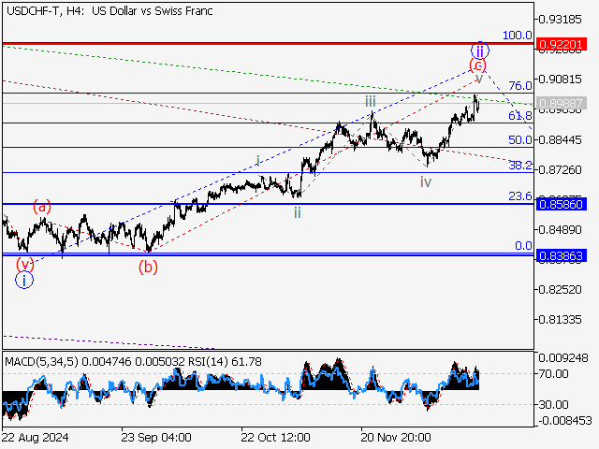Select the 23.6 Fibonacci level label
This screenshot has width=599, height=449.
coord(519,196)
